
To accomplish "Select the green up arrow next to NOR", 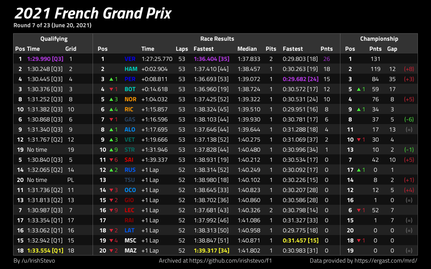I will pos(111,99).
